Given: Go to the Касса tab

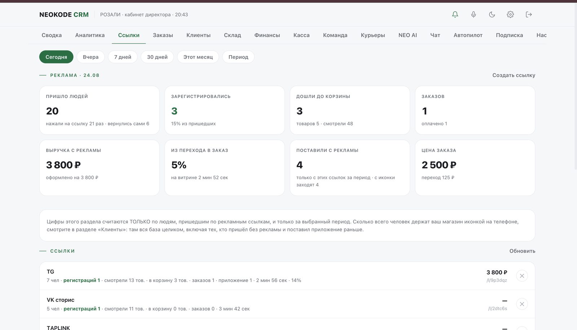Looking at the screenshot, I should 301,35.
